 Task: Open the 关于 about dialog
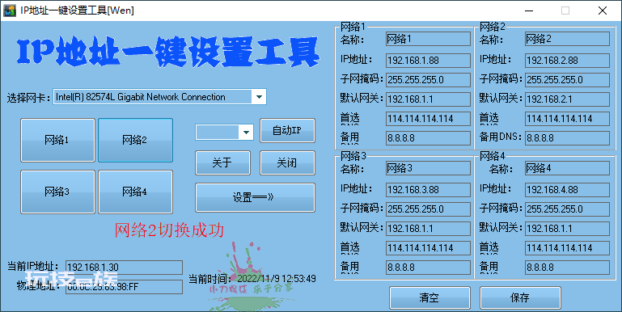pos(222,162)
